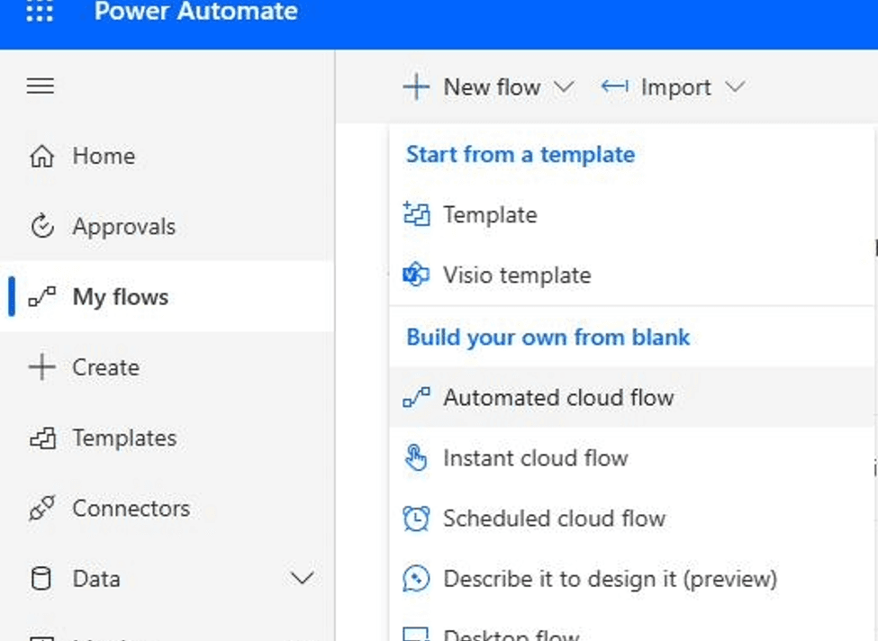Click the Create plus icon in sidebar
The height and width of the screenshot is (641, 878).
[x=42, y=368]
